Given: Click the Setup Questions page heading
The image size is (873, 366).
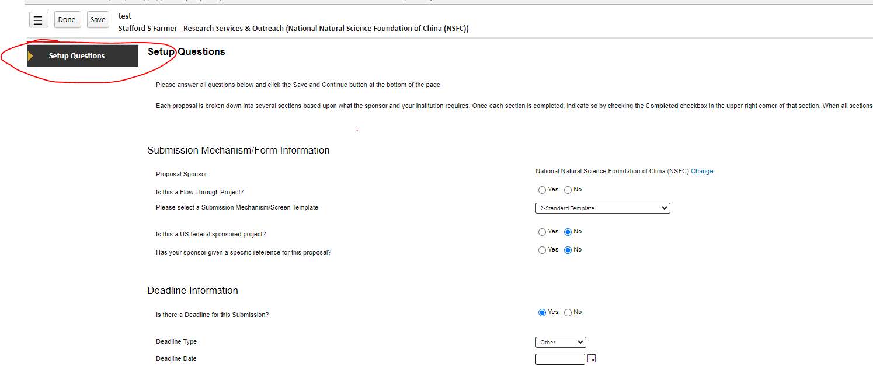Looking at the screenshot, I should 186,52.
